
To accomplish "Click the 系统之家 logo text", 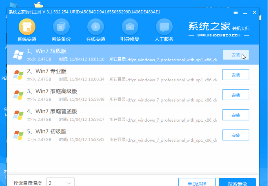I will point(209,26).
